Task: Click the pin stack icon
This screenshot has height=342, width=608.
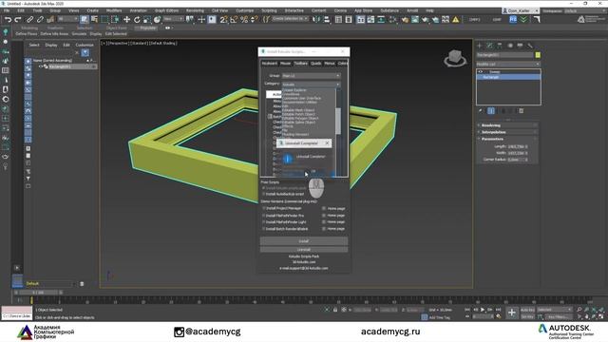Action: 481,111
